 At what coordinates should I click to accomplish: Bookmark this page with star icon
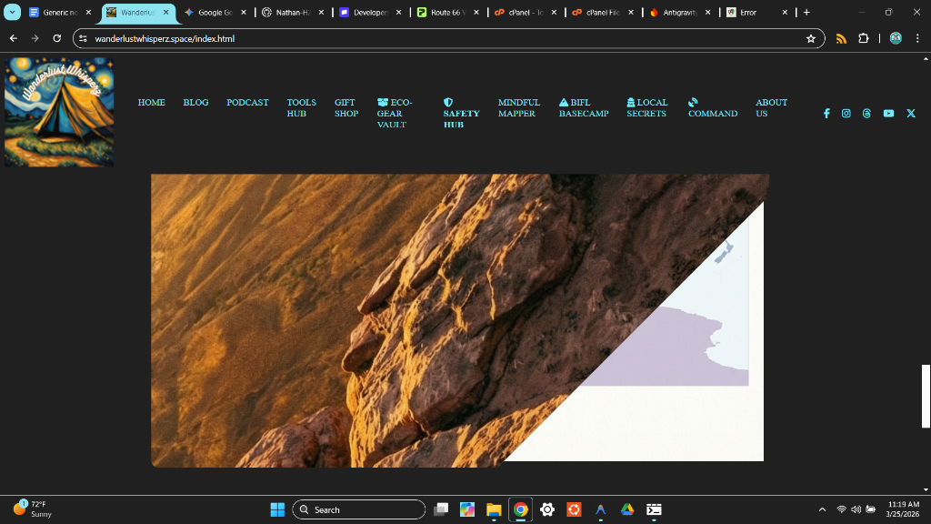tap(810, 38)
